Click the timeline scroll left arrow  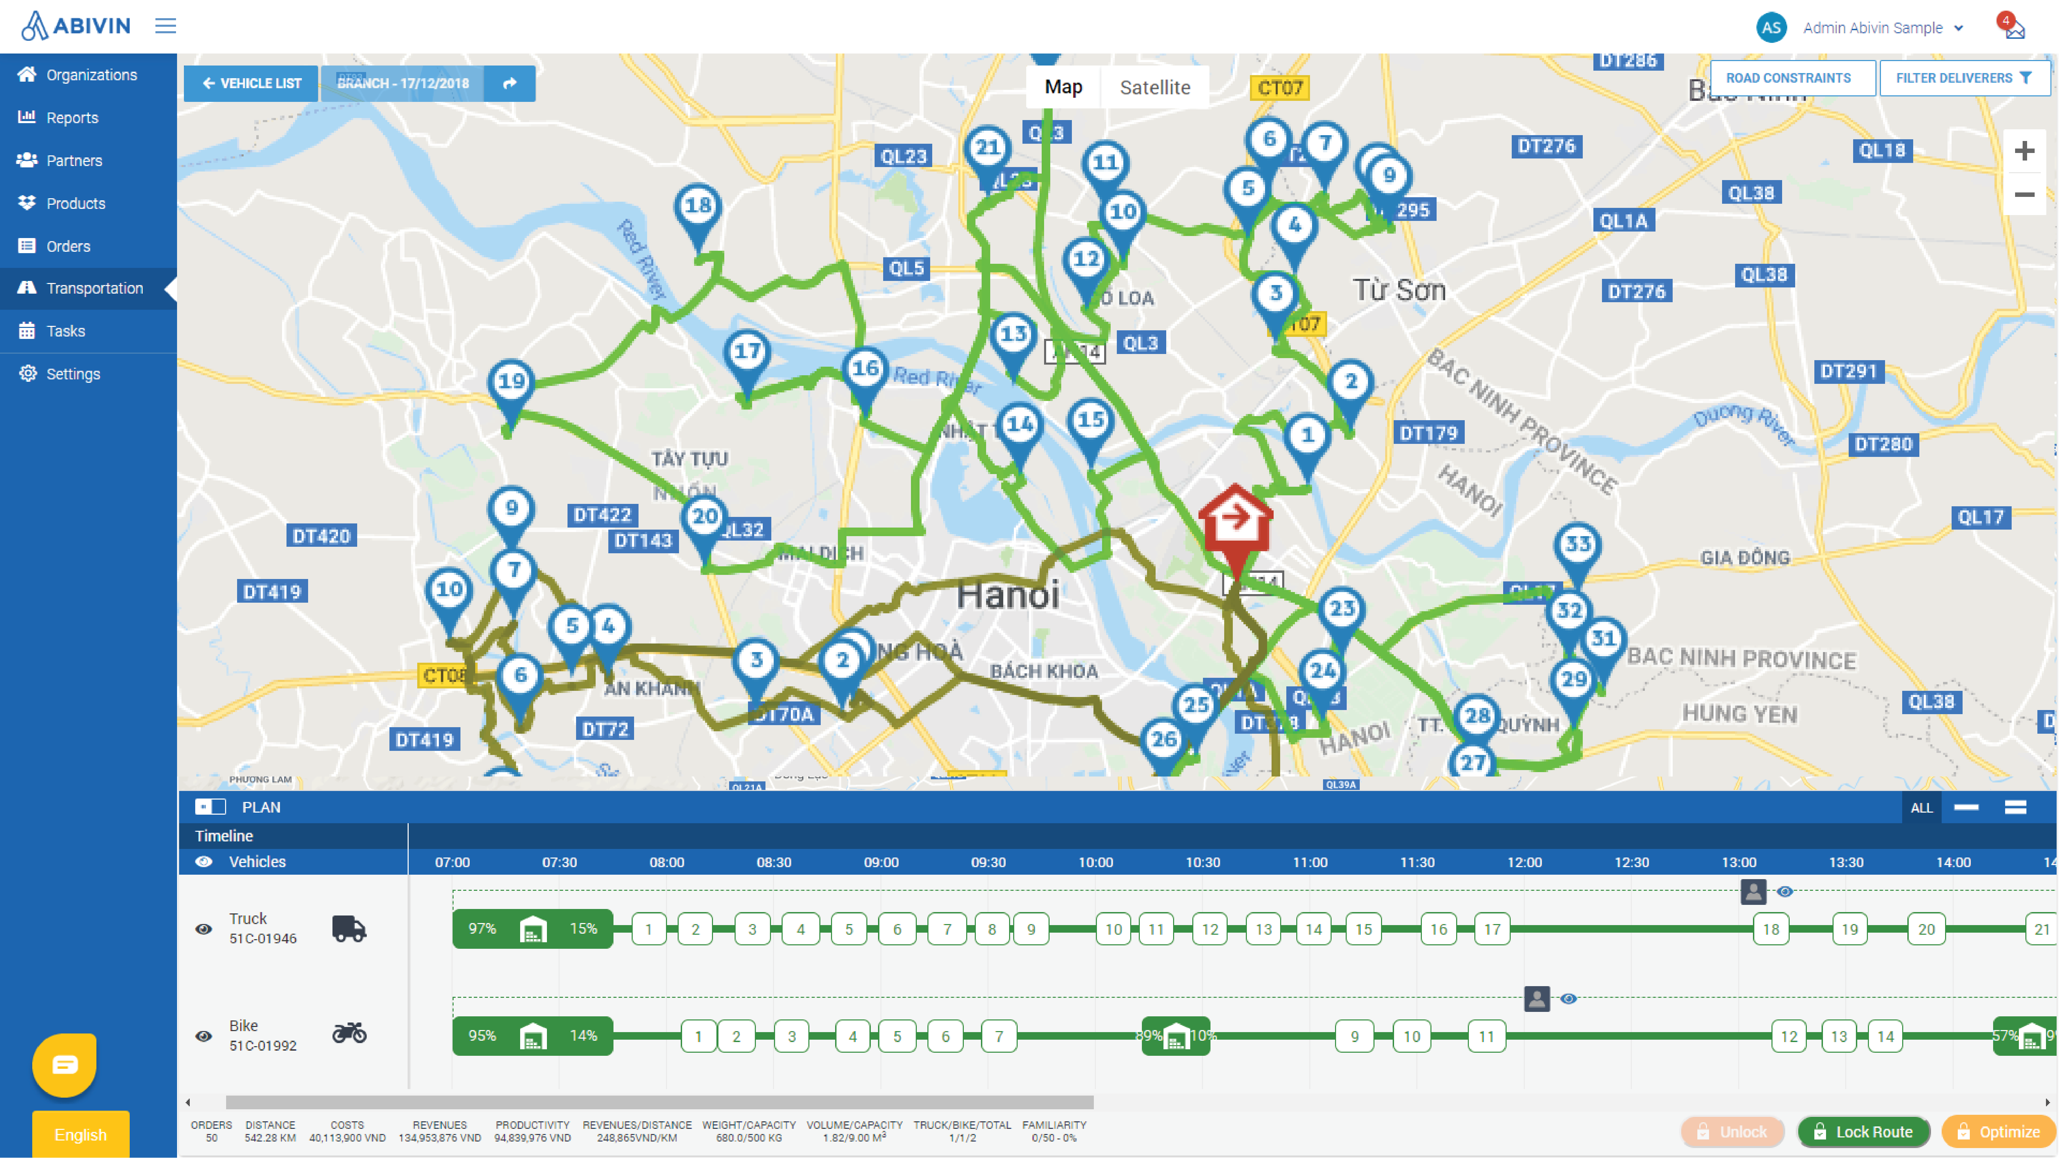188,1102
